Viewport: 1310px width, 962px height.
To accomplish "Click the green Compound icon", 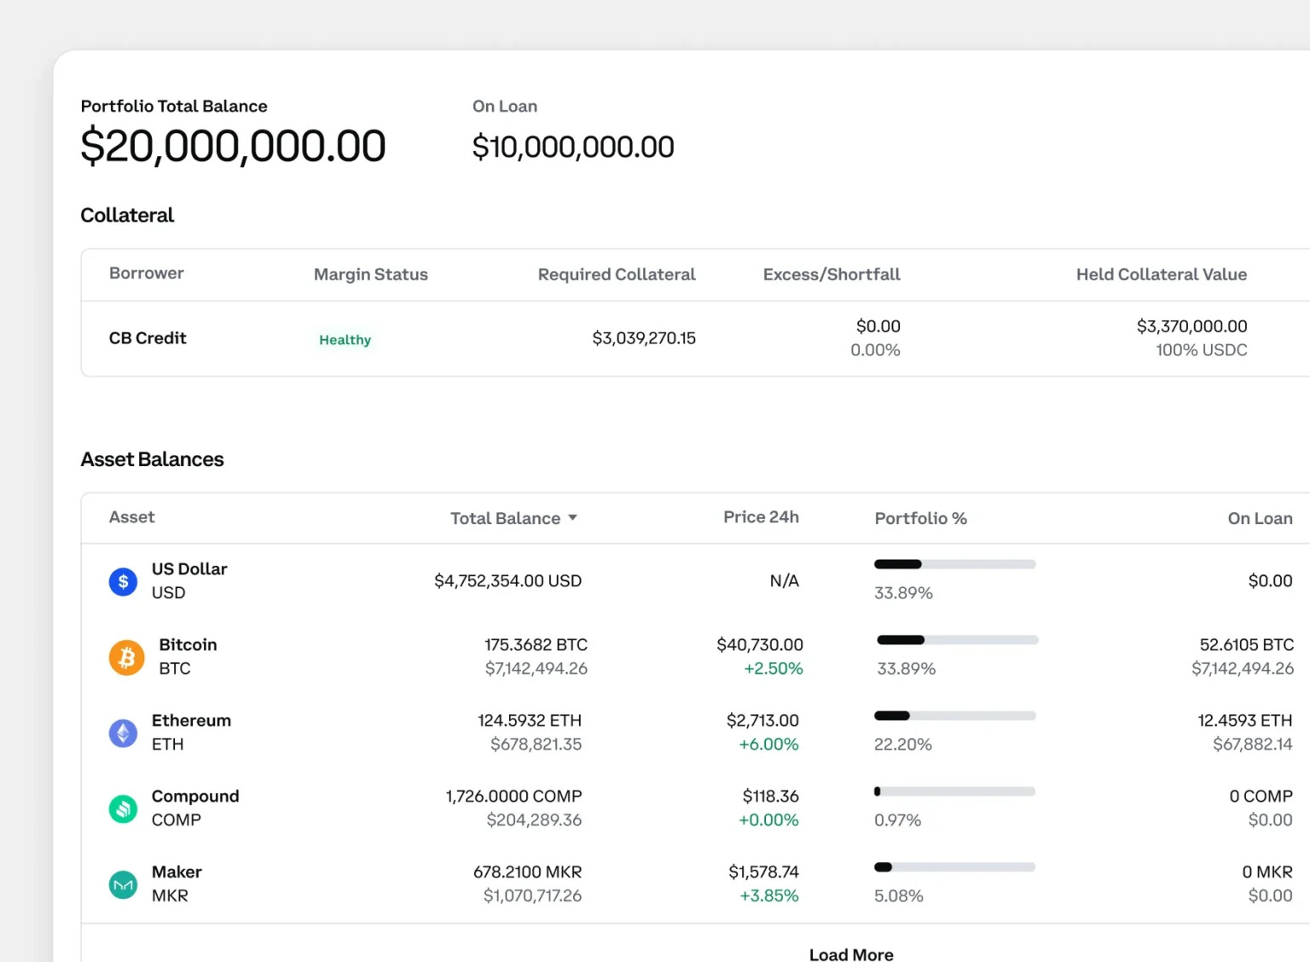I will point(123,809).
